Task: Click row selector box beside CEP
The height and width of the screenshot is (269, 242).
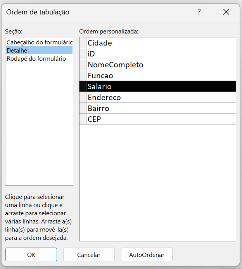Action: pyautogui.click(x=83, y=119)
